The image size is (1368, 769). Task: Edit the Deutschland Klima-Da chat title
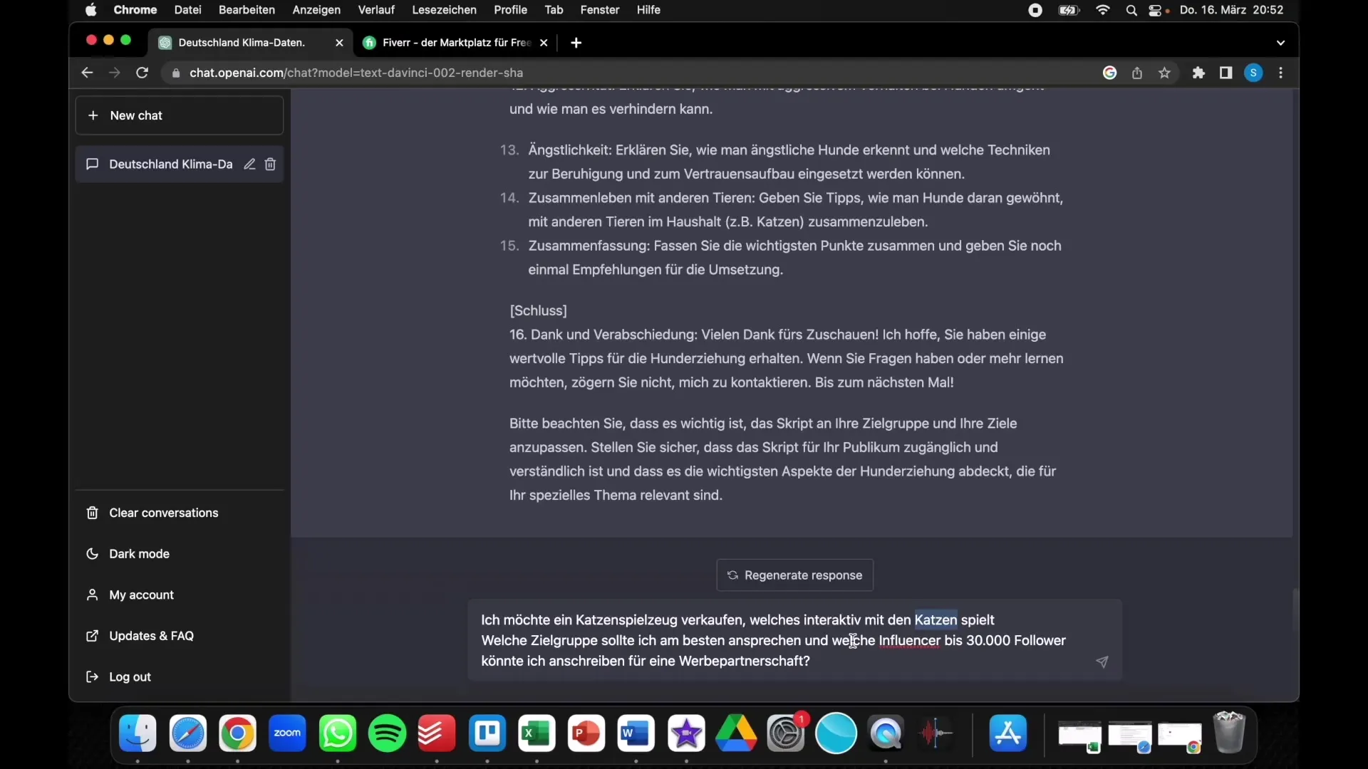coord(248,164)
